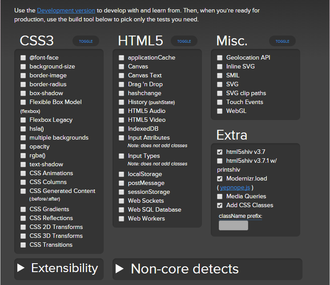Image resolution: width=330 pixels, height=285 pixels.
Task: Tick the SMIL checkbox
Action: pyautogui.click(x=220, y=76)
